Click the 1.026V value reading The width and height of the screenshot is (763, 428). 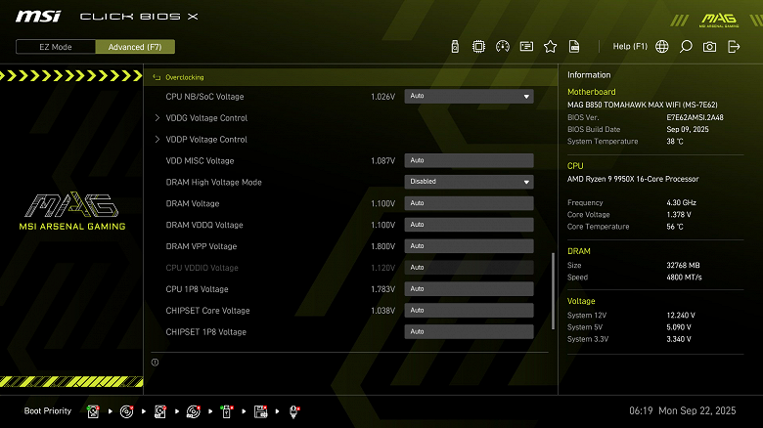[x=382, y=97]
